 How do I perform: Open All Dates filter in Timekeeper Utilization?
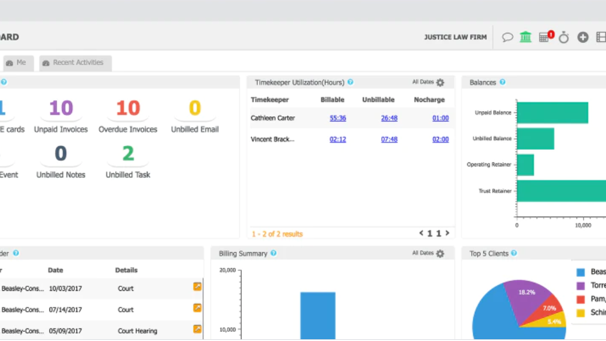tap(423, 82)
